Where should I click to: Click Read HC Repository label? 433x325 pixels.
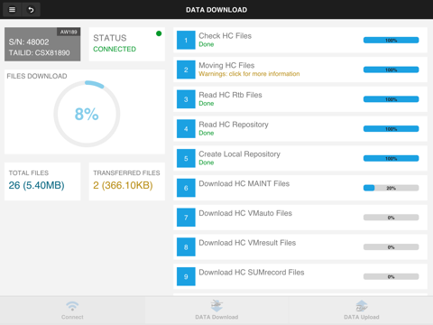coord(234,125)
